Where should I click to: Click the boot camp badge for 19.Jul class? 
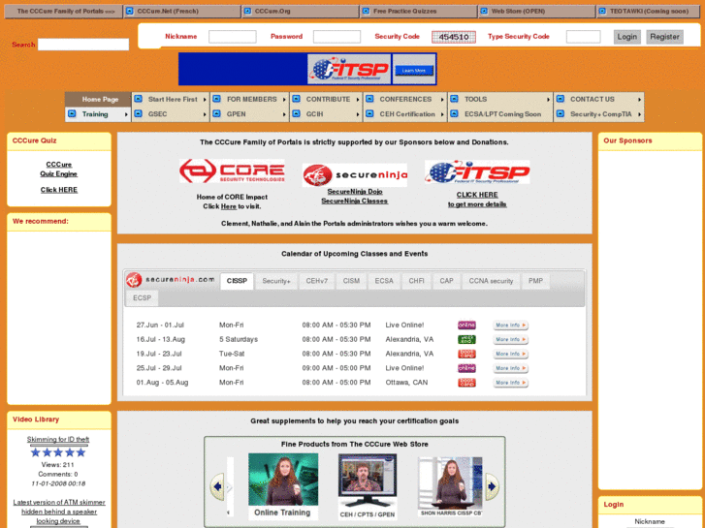[466, 354]
